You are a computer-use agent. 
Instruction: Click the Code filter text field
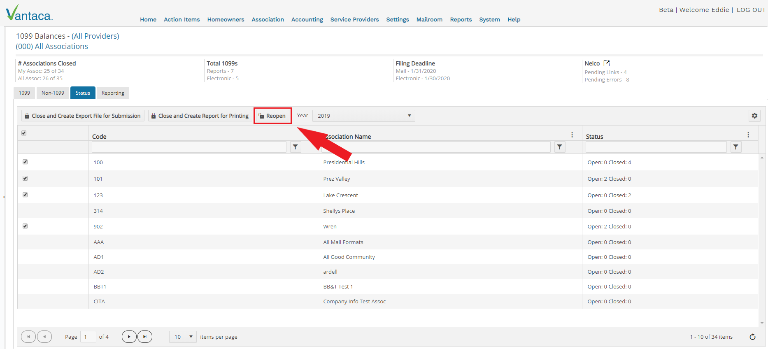pyautogui.click(x=189, y=147)
